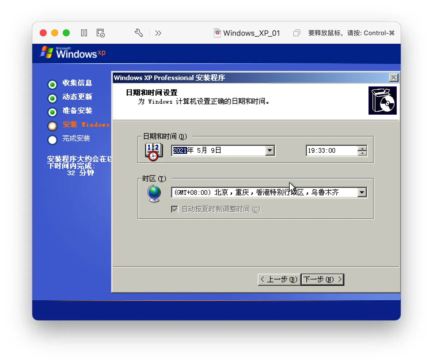The image size is (433, 363).
Task: Click the setup box and CD icon
Action: [382, 101]
